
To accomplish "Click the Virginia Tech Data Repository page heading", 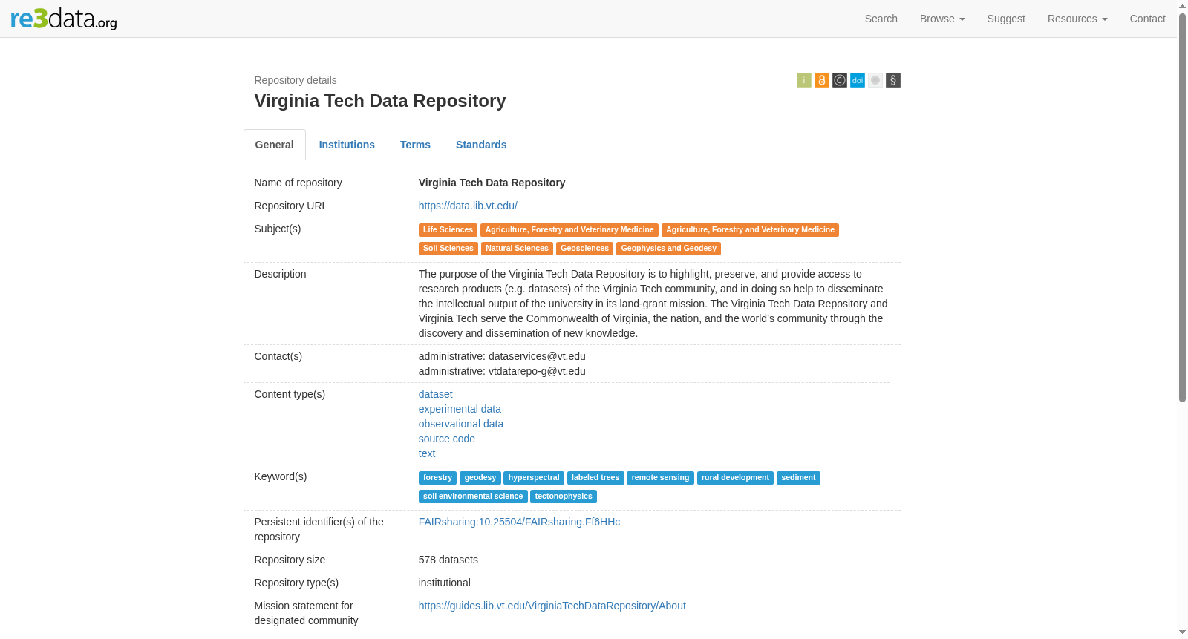I will pyautogui.click(x=379, y=101).
